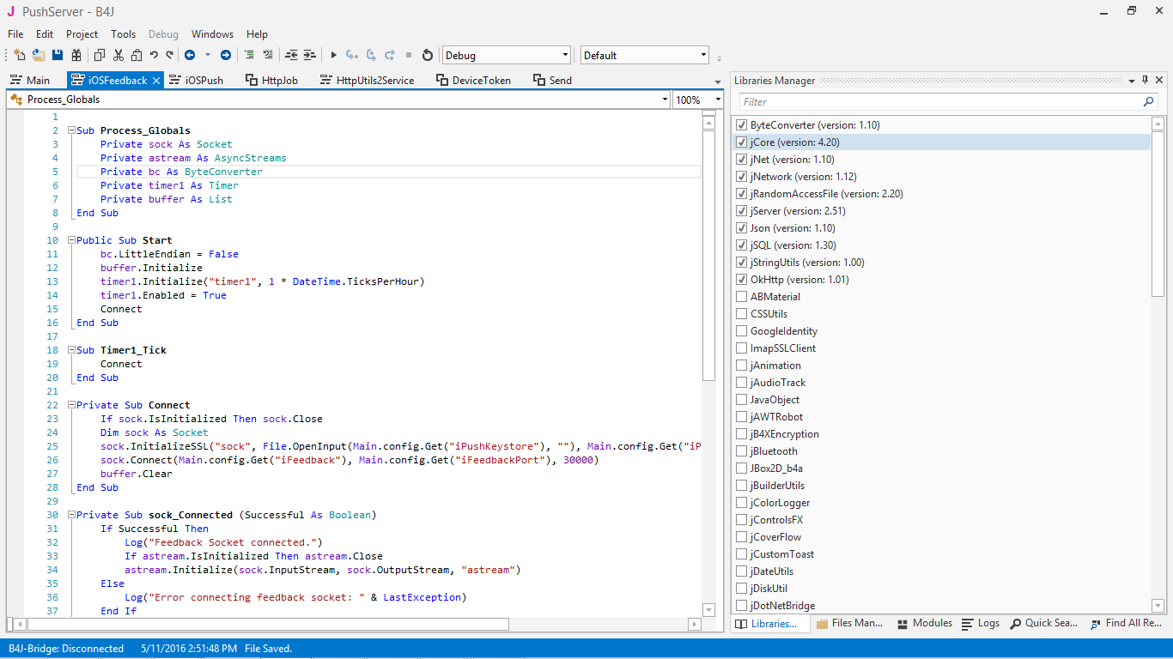The height and width of the screenshot is (659, 1173).
Task: Click the Increase indent icon
Action: tap(310, 55)
